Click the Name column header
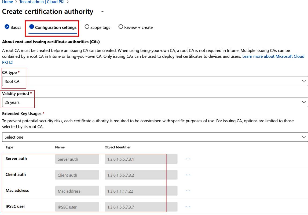308x215 pixels. [x=60, y=147]
